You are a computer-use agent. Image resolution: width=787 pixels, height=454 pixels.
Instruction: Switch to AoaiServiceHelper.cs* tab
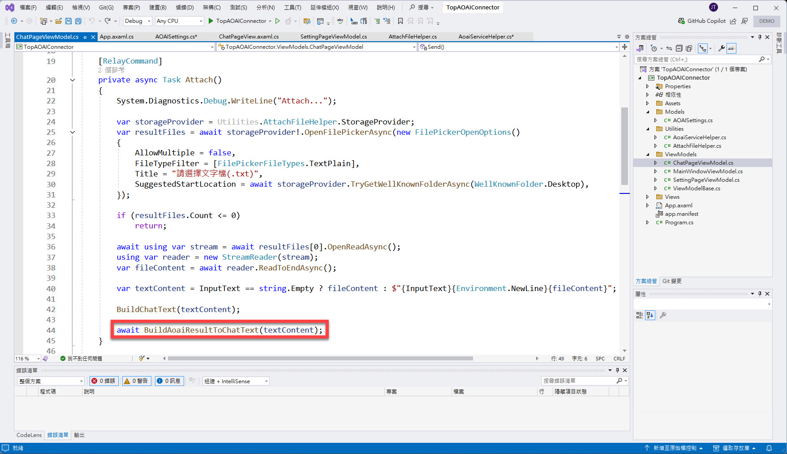pos(486,37)
